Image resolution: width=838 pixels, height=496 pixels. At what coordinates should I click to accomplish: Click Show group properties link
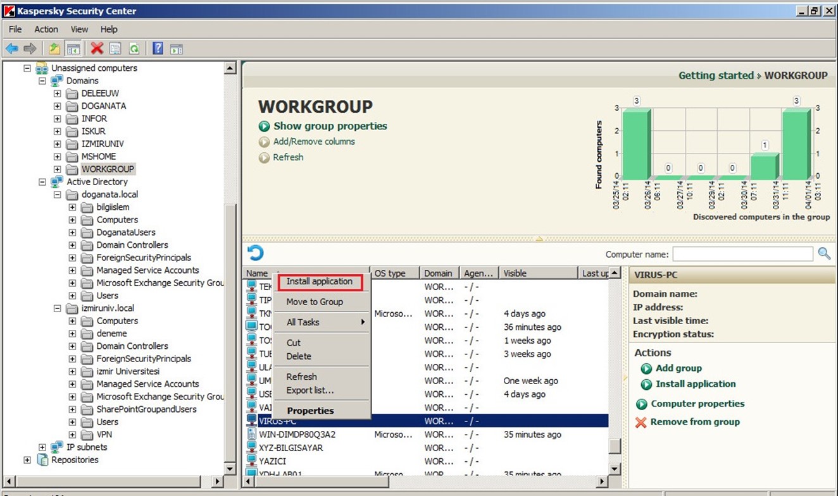pos(330,126)
